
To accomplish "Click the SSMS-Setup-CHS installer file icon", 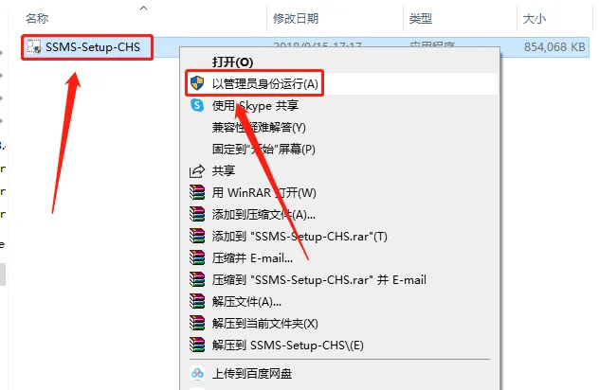I will coord(33,47).
